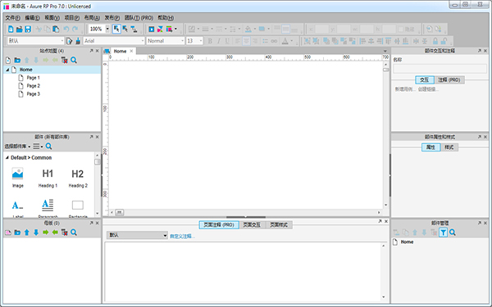Select the Paragraph widget icon

(x=48, y=205)
